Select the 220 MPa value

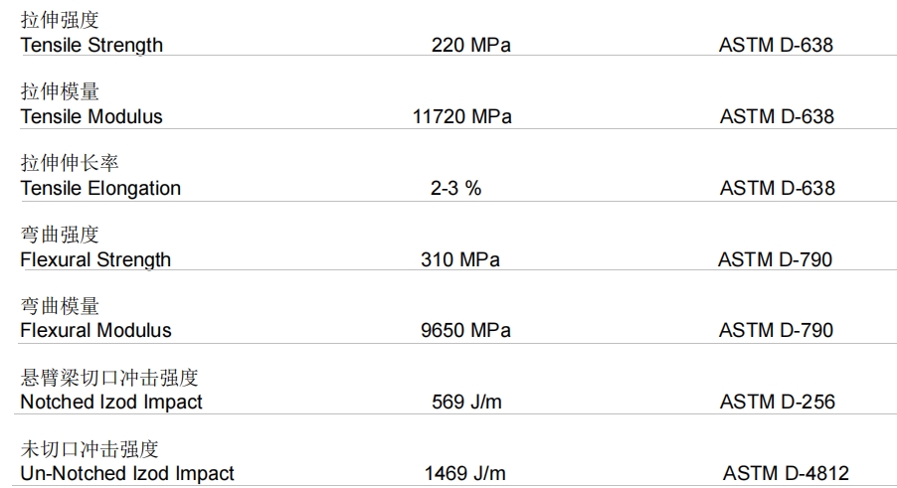pos(470,45)
